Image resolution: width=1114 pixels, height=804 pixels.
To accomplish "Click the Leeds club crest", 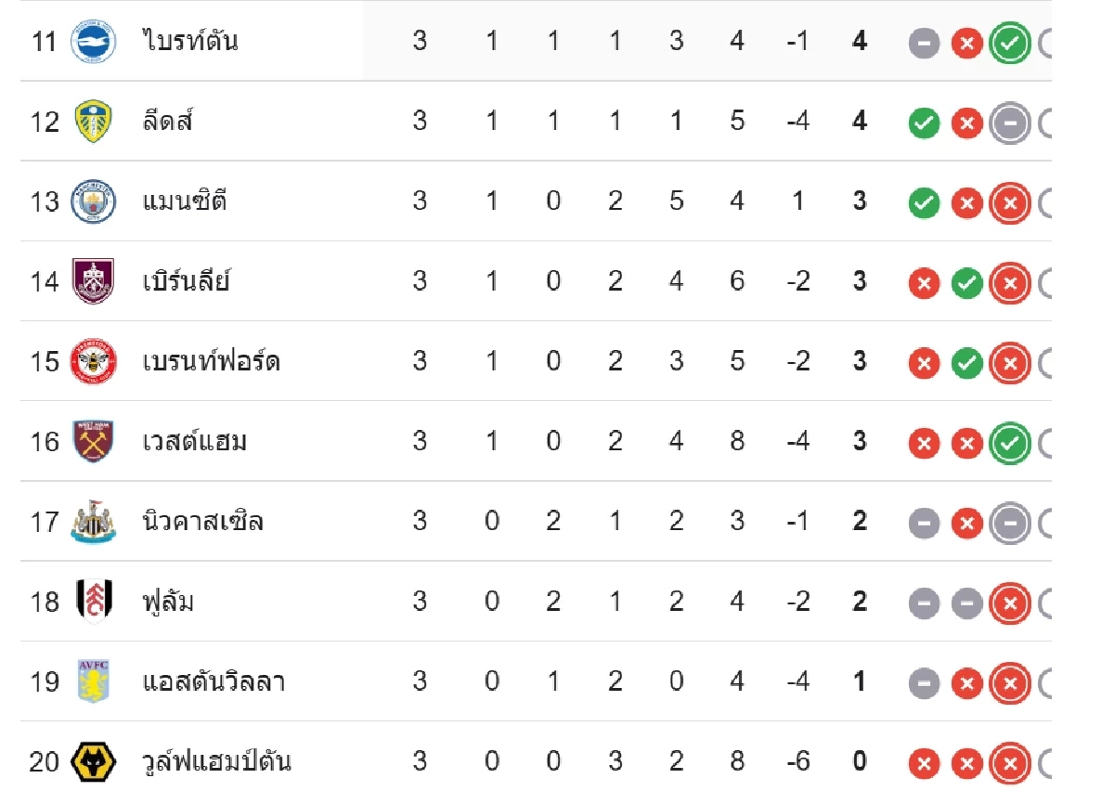I will click(x=94, y=121).
